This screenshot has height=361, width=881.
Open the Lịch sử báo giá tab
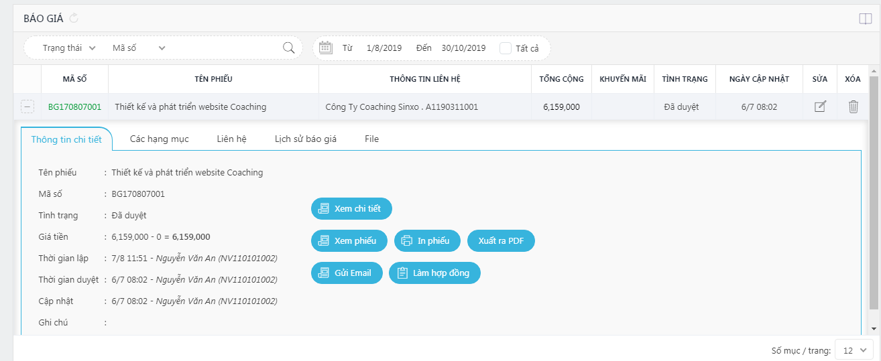click(306, 139)
